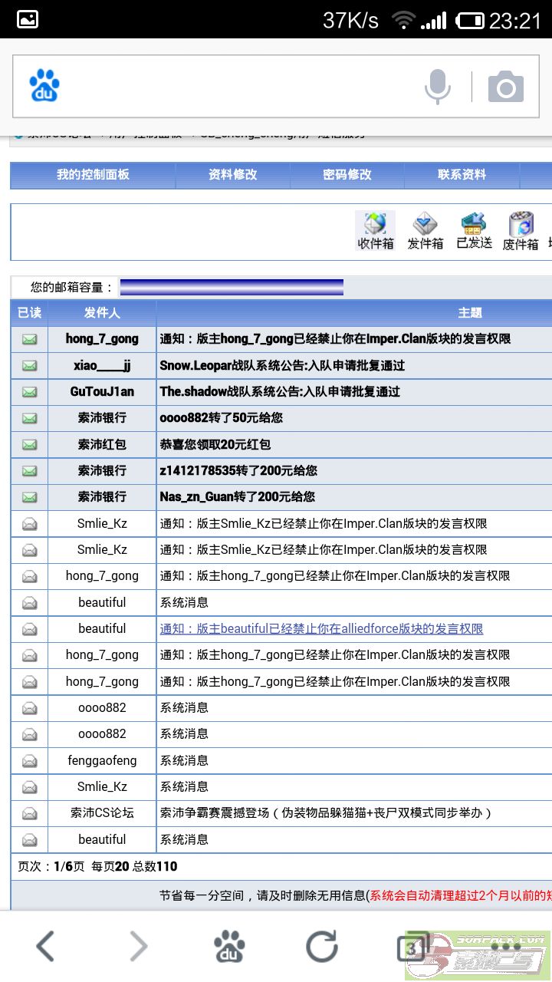Click the mailbox capacity progress bar
Screen dimensions: 552x982
pyautogui.click(x=232, y=288)
